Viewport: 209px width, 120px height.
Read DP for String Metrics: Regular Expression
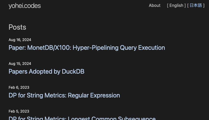64,95
